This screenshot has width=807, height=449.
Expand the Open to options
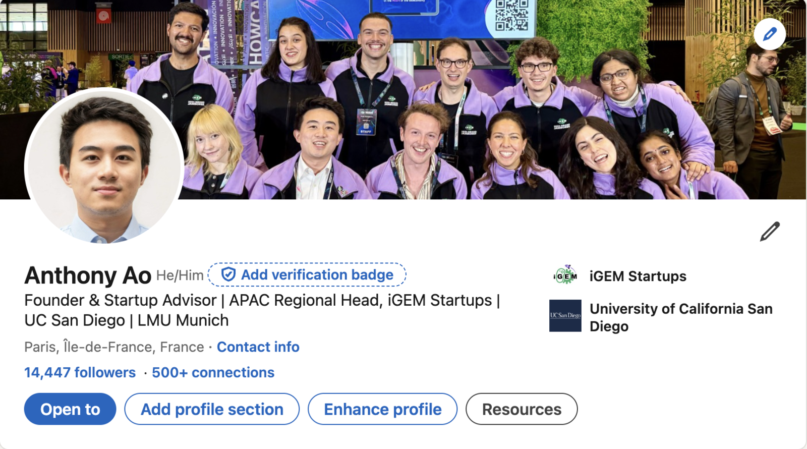click(x=70, y=409)
